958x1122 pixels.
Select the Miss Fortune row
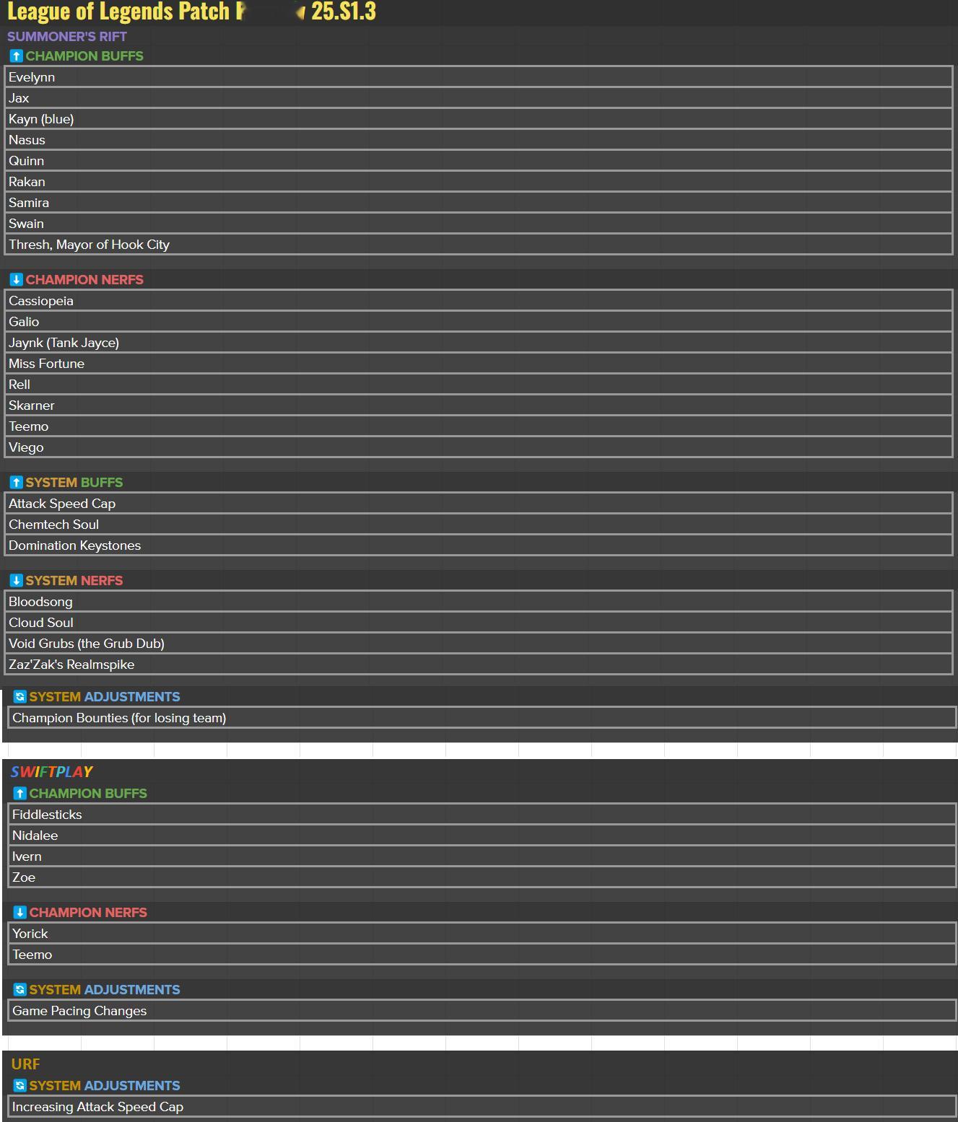coord(479,364)
